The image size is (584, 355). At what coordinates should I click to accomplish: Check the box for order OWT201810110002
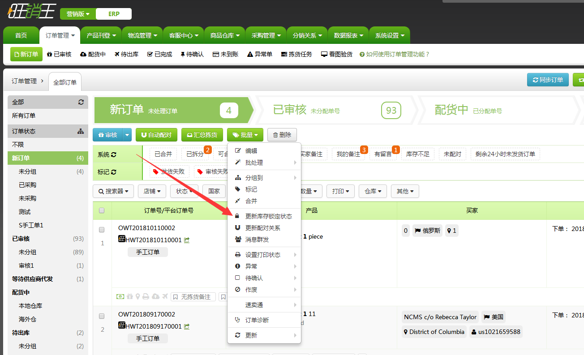tap(102, 230)
